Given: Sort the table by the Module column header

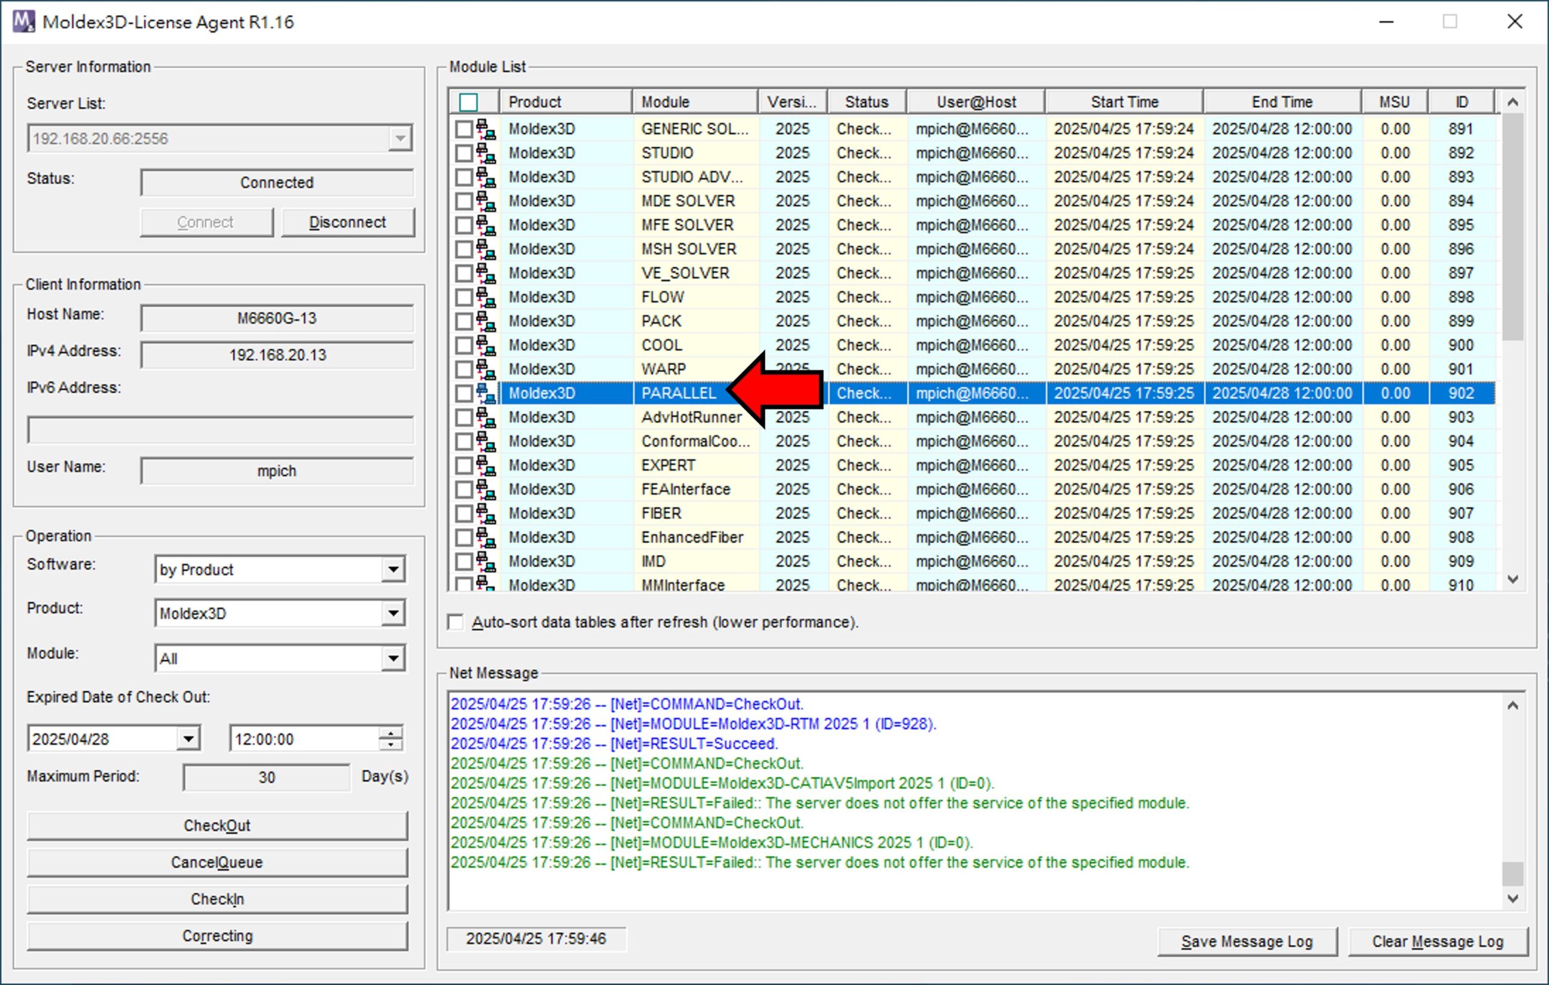Looking at the screenshot, I should click(695, 102).
